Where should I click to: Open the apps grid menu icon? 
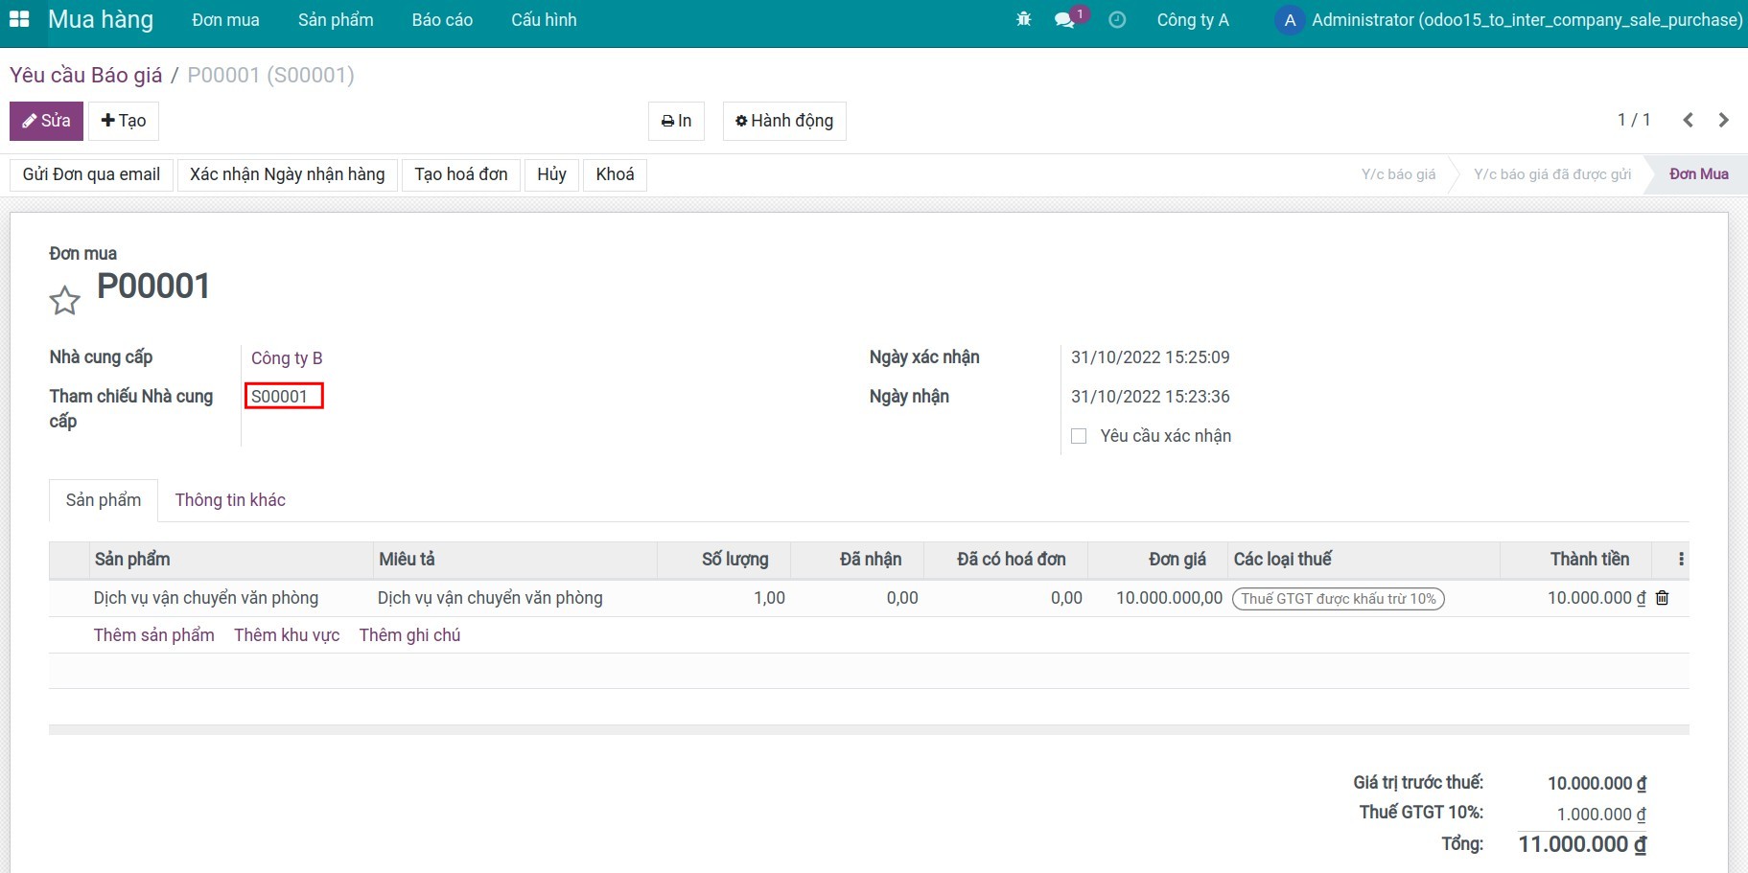pos(19,19)
